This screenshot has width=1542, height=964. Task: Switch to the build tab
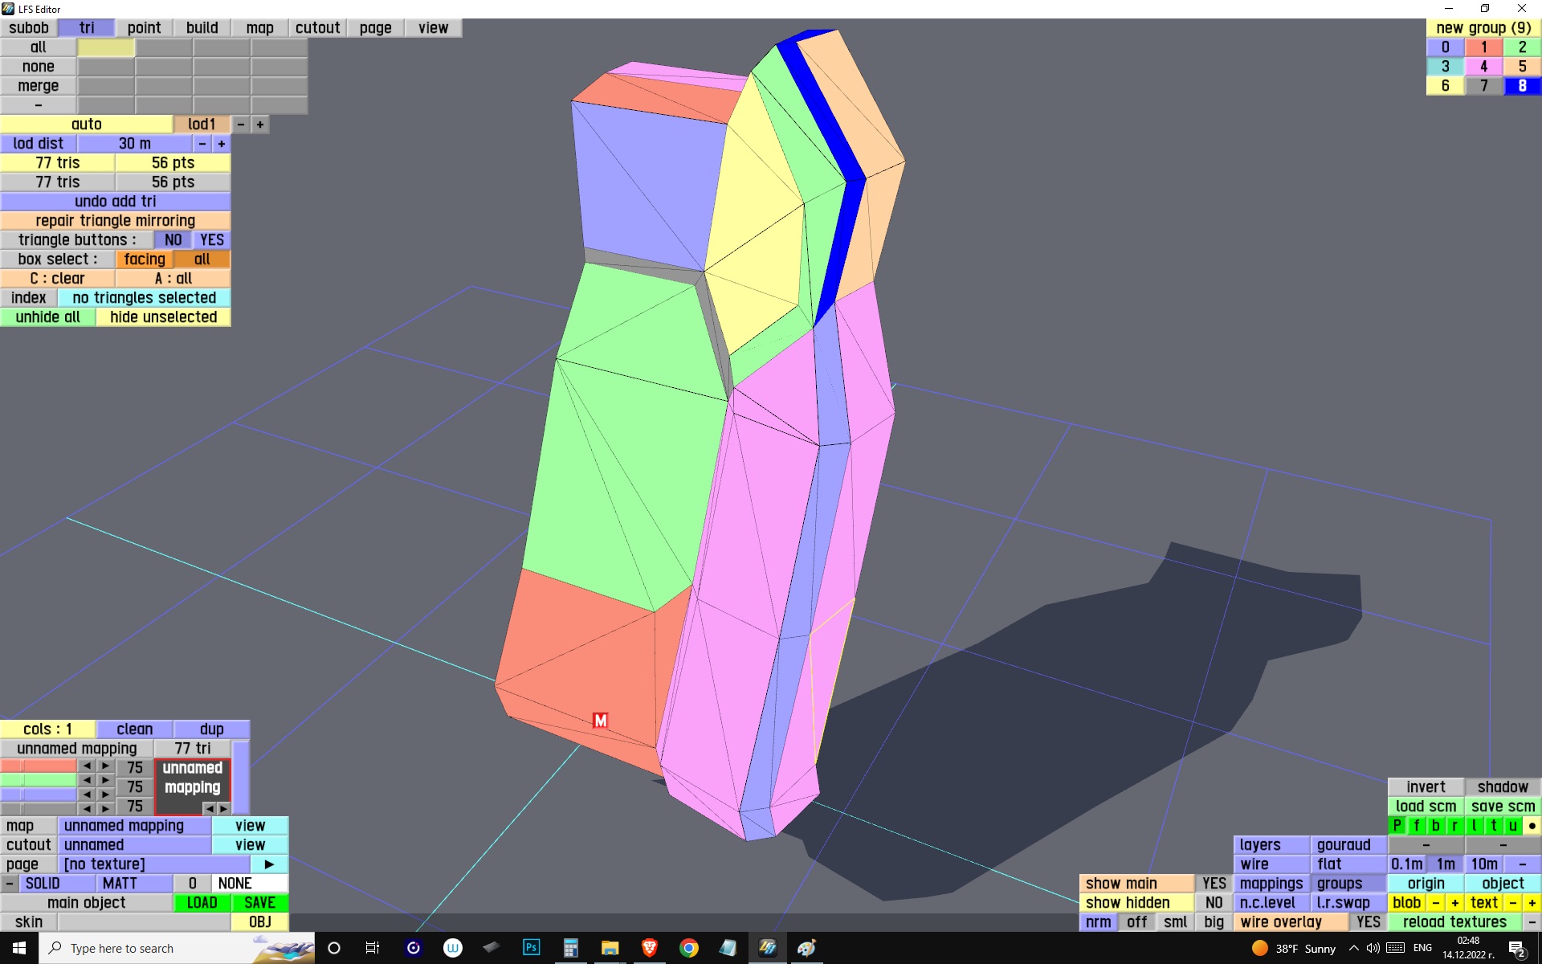tap(202, 27)
